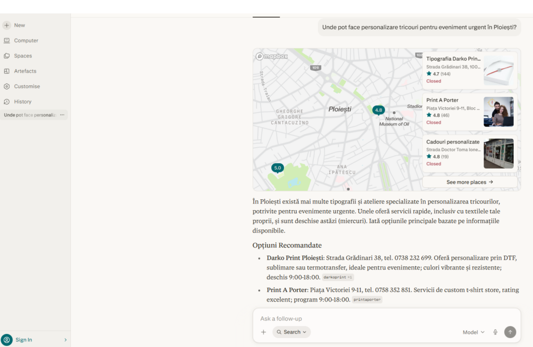This screenshot has height=347, width=533.
Task: Click the darkoprint source citation
Action: coord(338,277)
